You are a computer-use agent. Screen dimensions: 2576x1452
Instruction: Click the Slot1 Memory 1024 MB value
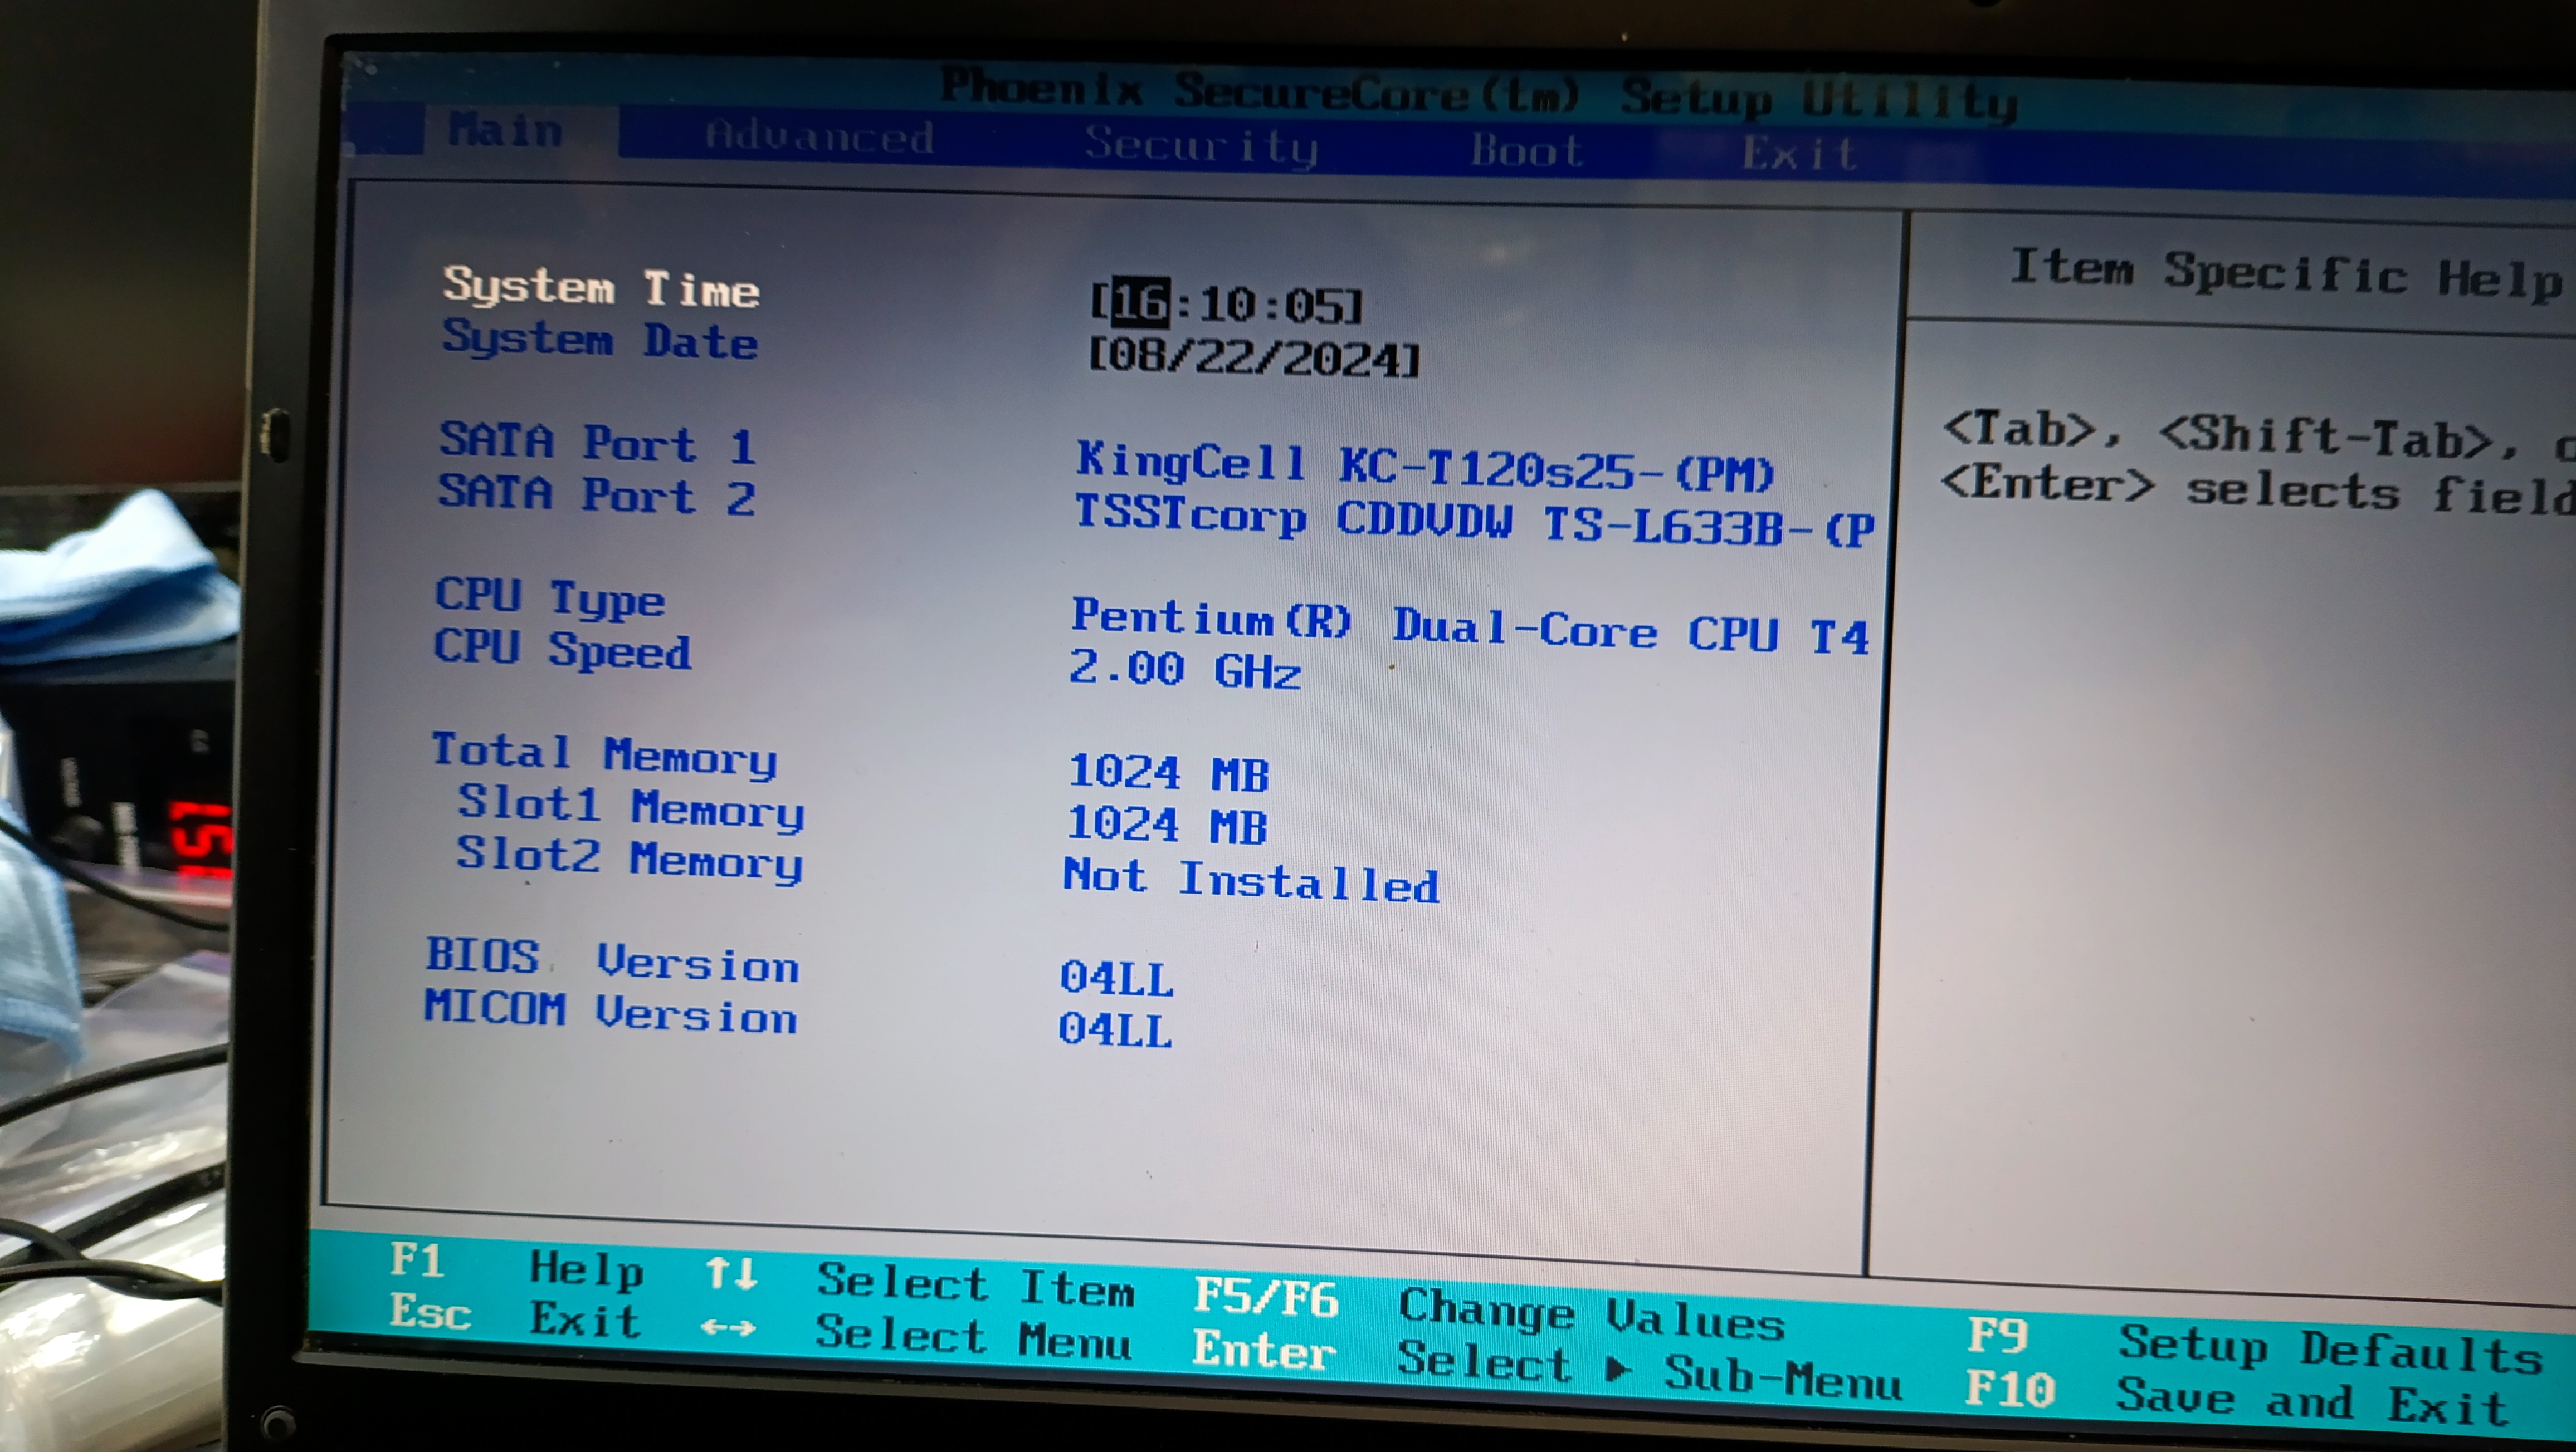tap(1167, 825)
